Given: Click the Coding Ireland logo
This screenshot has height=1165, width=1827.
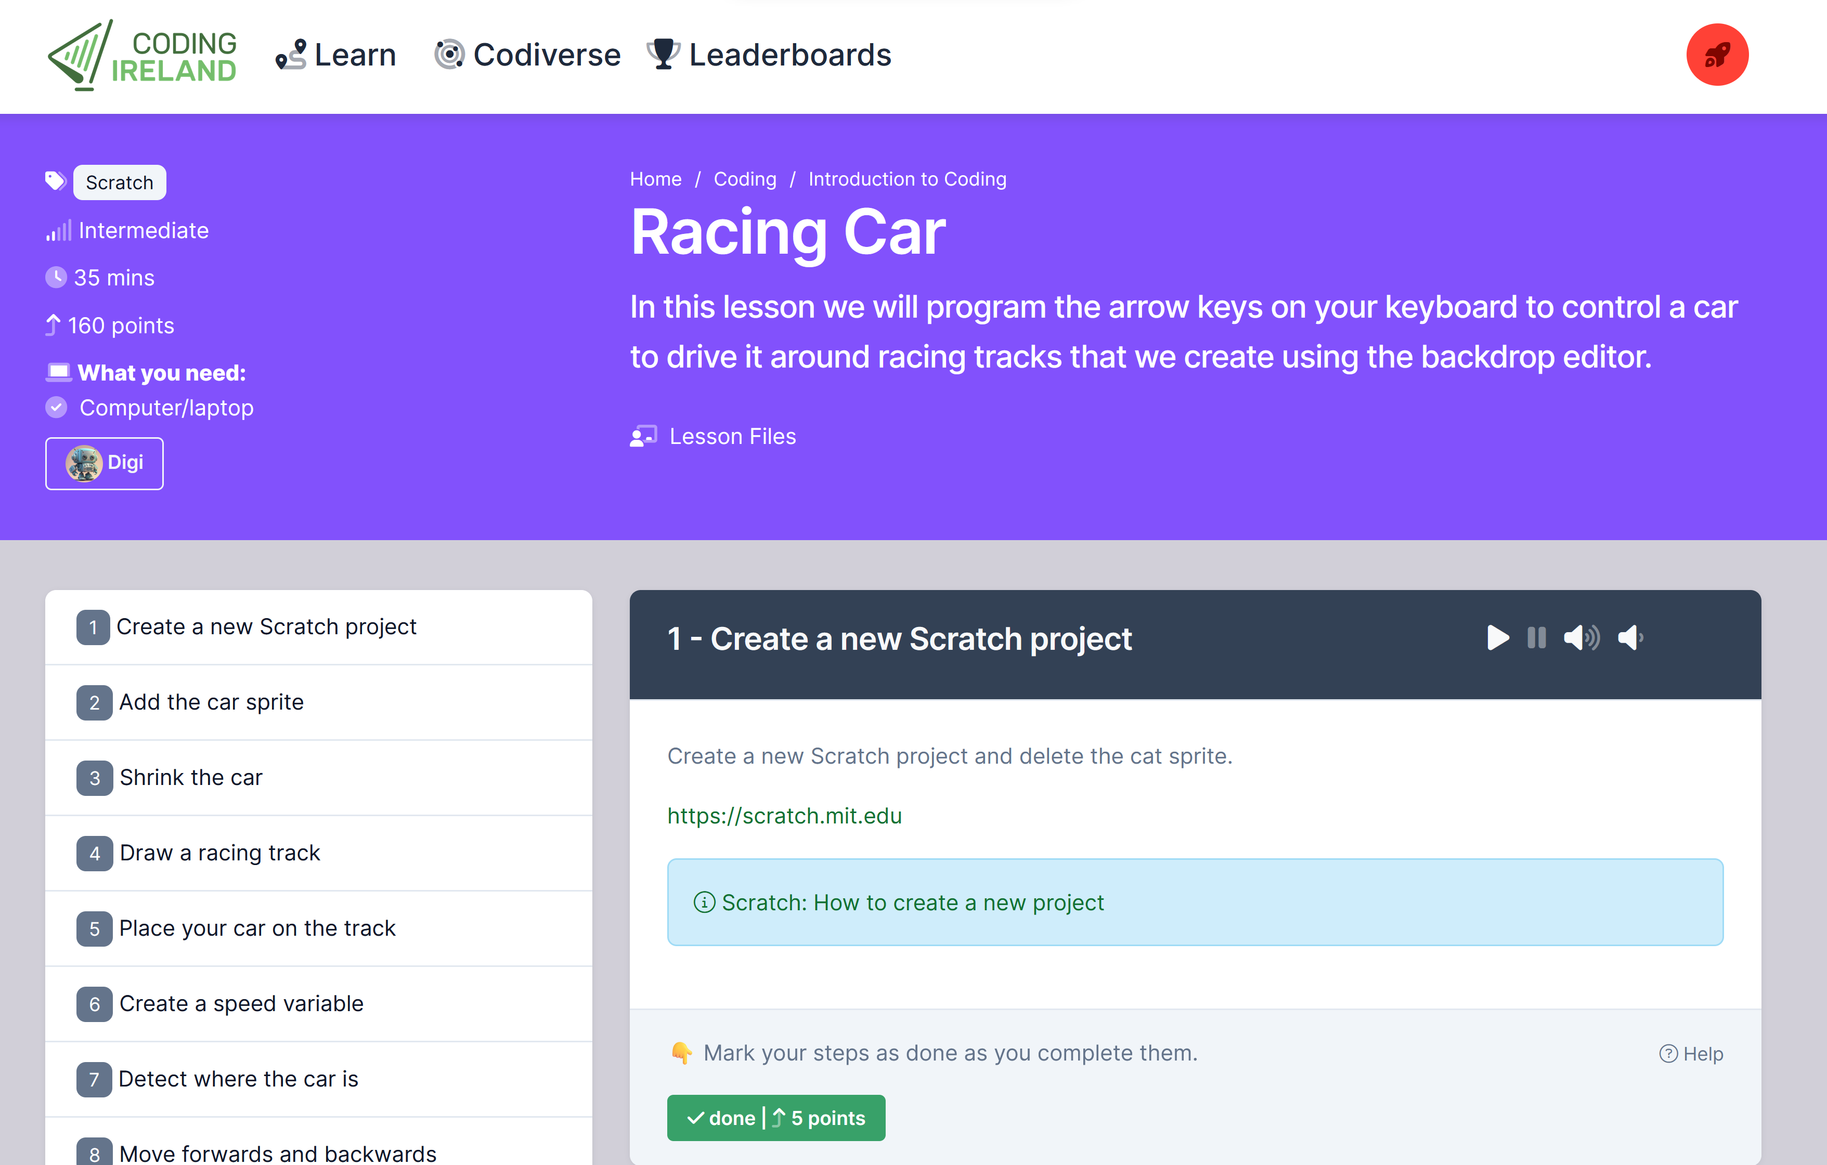Looking at the screenshot, I should tap(142, 55).
